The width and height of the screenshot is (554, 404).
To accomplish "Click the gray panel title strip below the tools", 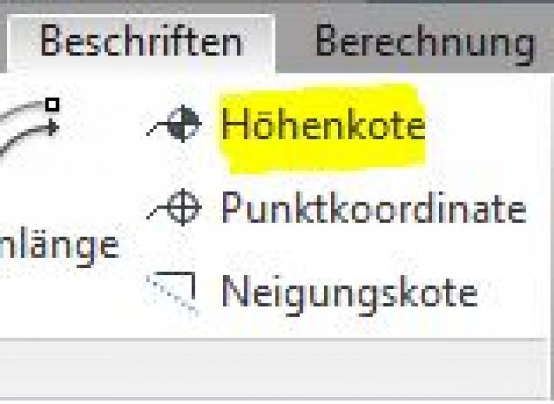I will [277, 367].
